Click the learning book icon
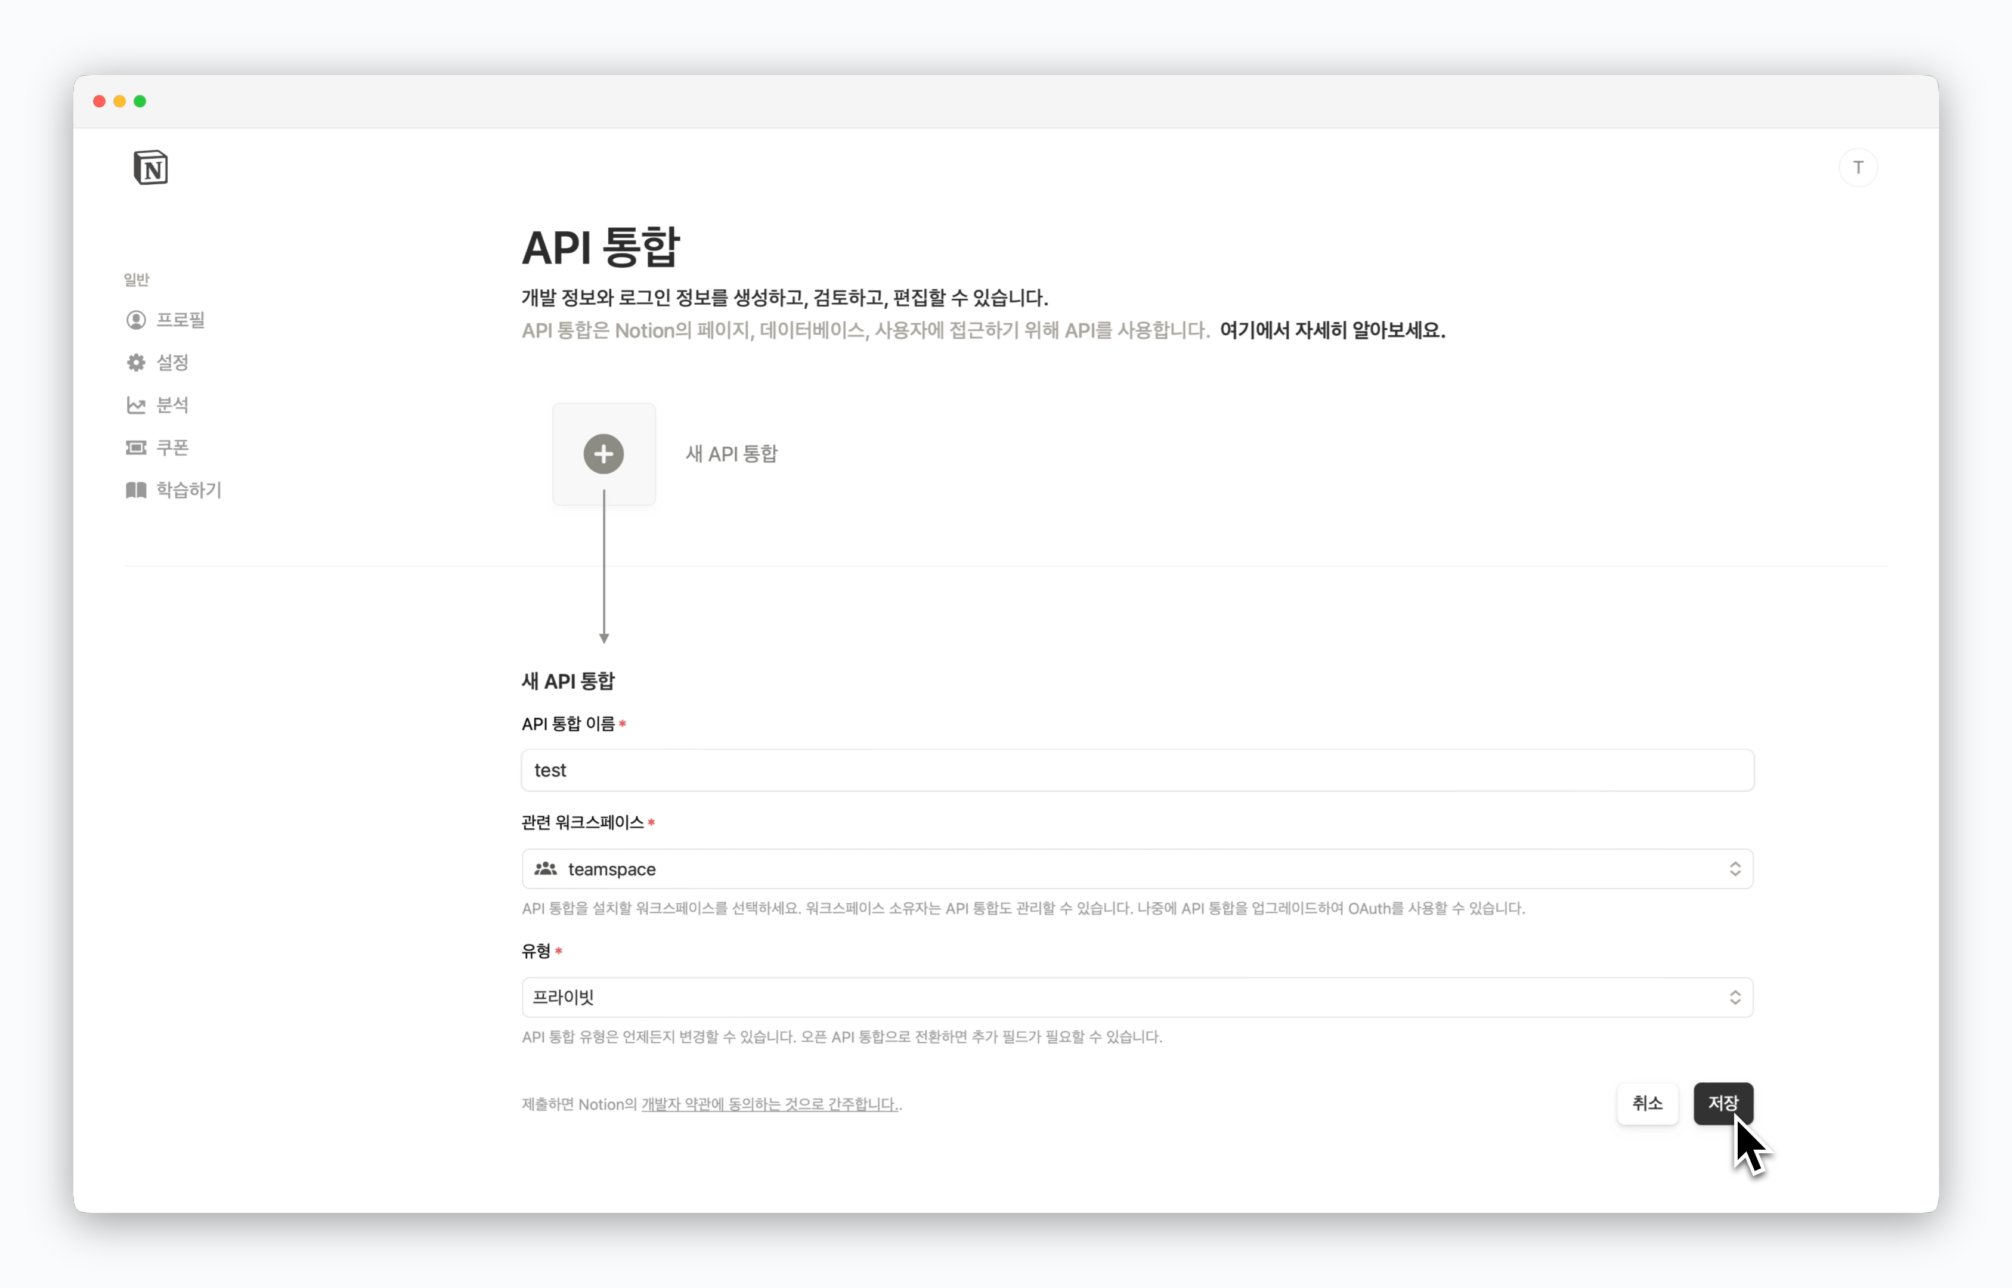This screenshot has width=2012, height=1288. point(135,490)
